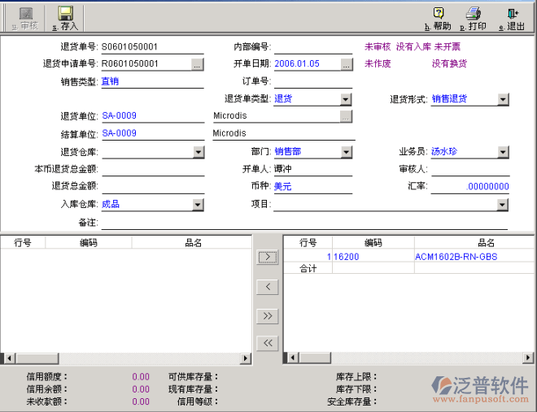Click double left arrow remove-all button
Screen dimensions: 537x412
click(x=267, y=343)
